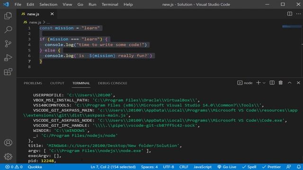Switch to the DEBUG CONSOLE tab
The height and width of the screenshot is (170, 303).
pos(113,83)
